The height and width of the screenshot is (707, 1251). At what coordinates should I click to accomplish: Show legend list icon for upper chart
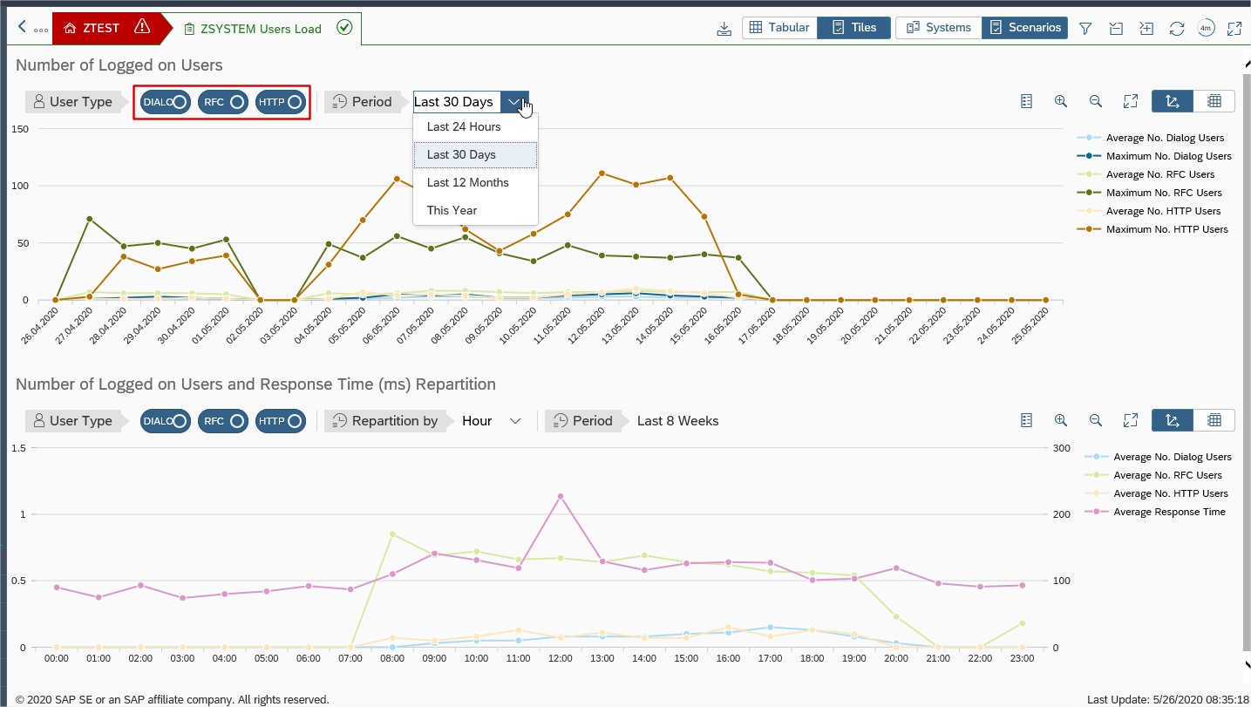point(1026,101)
